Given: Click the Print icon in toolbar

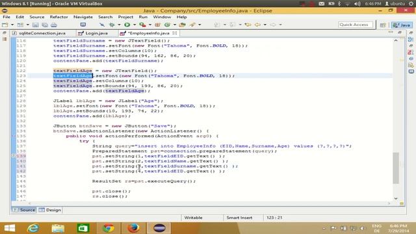Looking at the screenshot, I should [54, 25].
